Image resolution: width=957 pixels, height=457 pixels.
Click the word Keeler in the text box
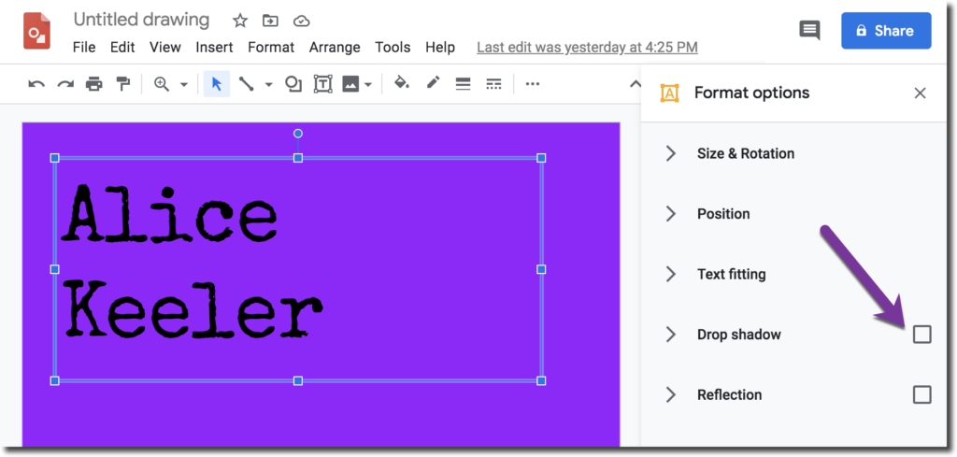(x=193, y=308)
